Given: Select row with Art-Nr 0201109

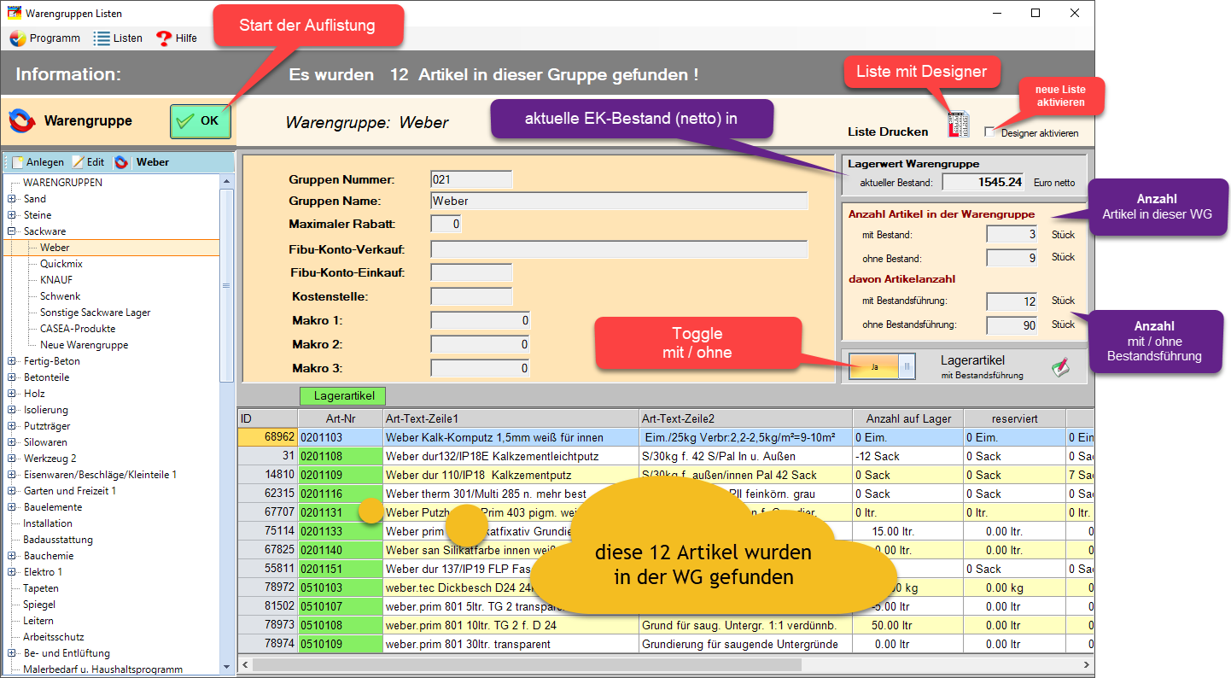Looking at the screenshot, I should pyautogui.click(x=665, y=475).
